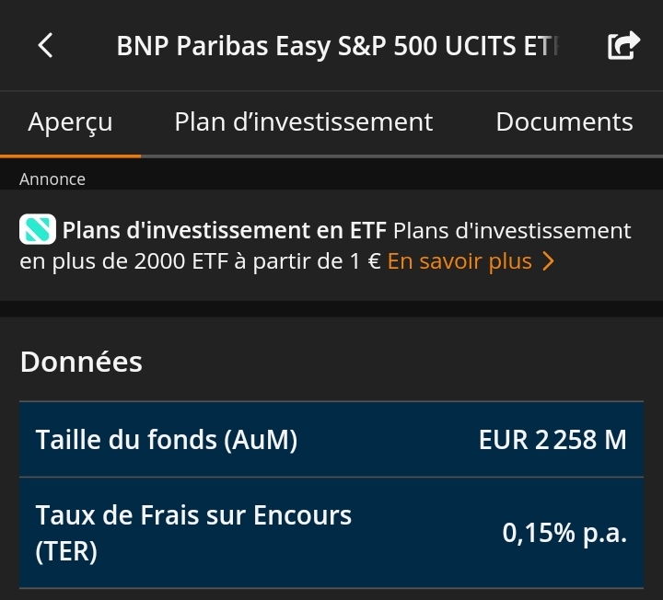Tap the back arrow icon
Screen dimensions: 663x600
tap(45, 45)
